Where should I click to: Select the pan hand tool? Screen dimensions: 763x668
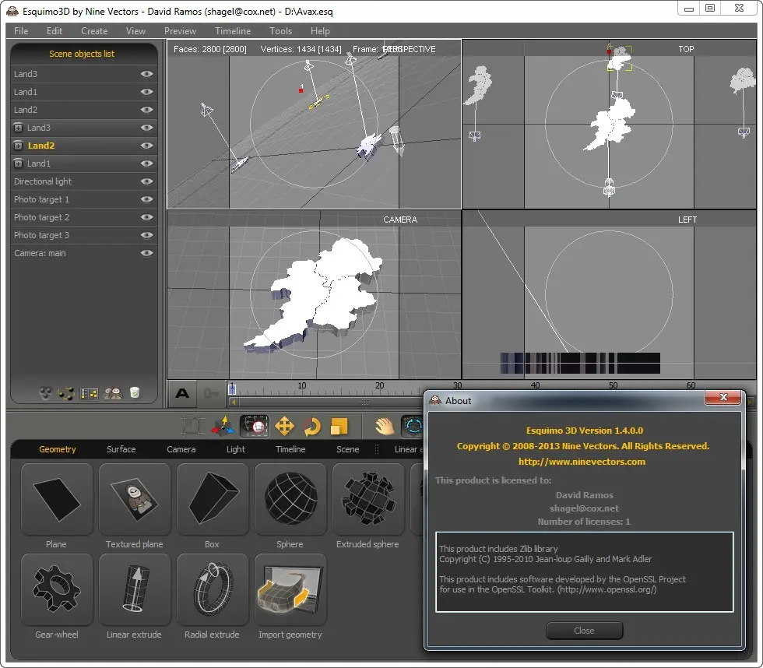385,426
